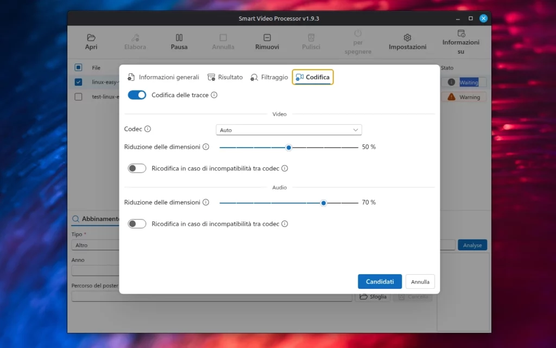Uncheck the linux-easy file row checkbox
This screenshot has height=348, width=556.
click(x=78, y=82)
